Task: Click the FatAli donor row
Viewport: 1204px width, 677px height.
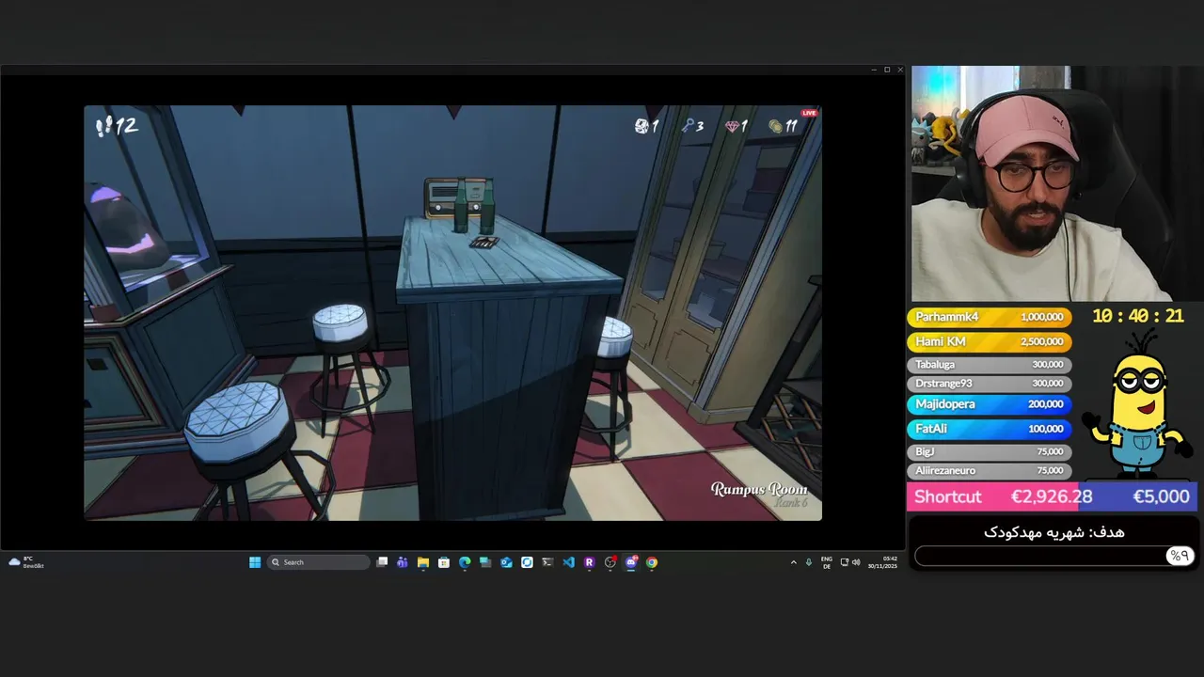Action: 989,429
